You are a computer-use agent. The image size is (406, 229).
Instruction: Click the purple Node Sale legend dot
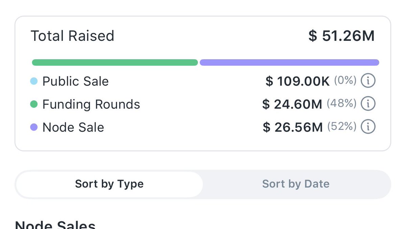point(34,127)
